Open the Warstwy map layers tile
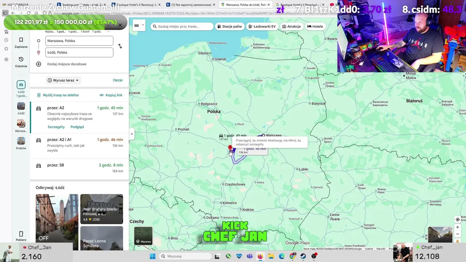Image resolution: width=466 pixels, height=262 pixels. point(143,236)
